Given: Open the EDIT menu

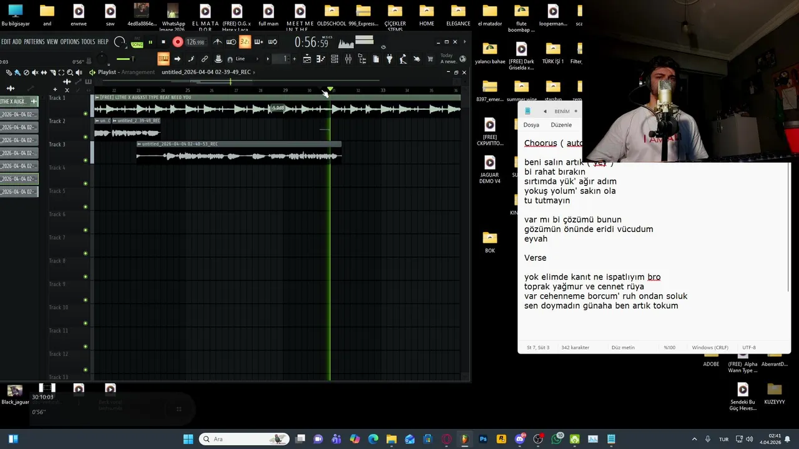Looking at the screenshot, I should tap(6, 42).
